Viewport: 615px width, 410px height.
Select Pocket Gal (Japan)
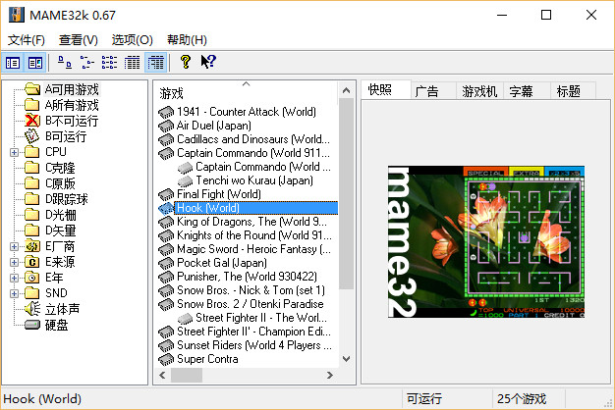[222, 263]
